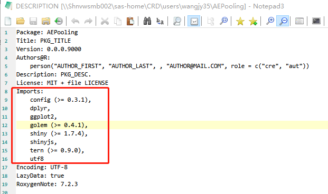
Task: Paste from clipboard icon
Action: (130, 21)
